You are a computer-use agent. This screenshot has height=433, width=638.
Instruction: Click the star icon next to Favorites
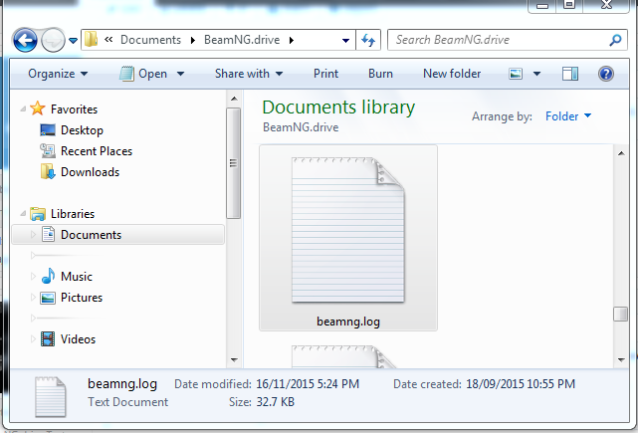click(38, 108)
